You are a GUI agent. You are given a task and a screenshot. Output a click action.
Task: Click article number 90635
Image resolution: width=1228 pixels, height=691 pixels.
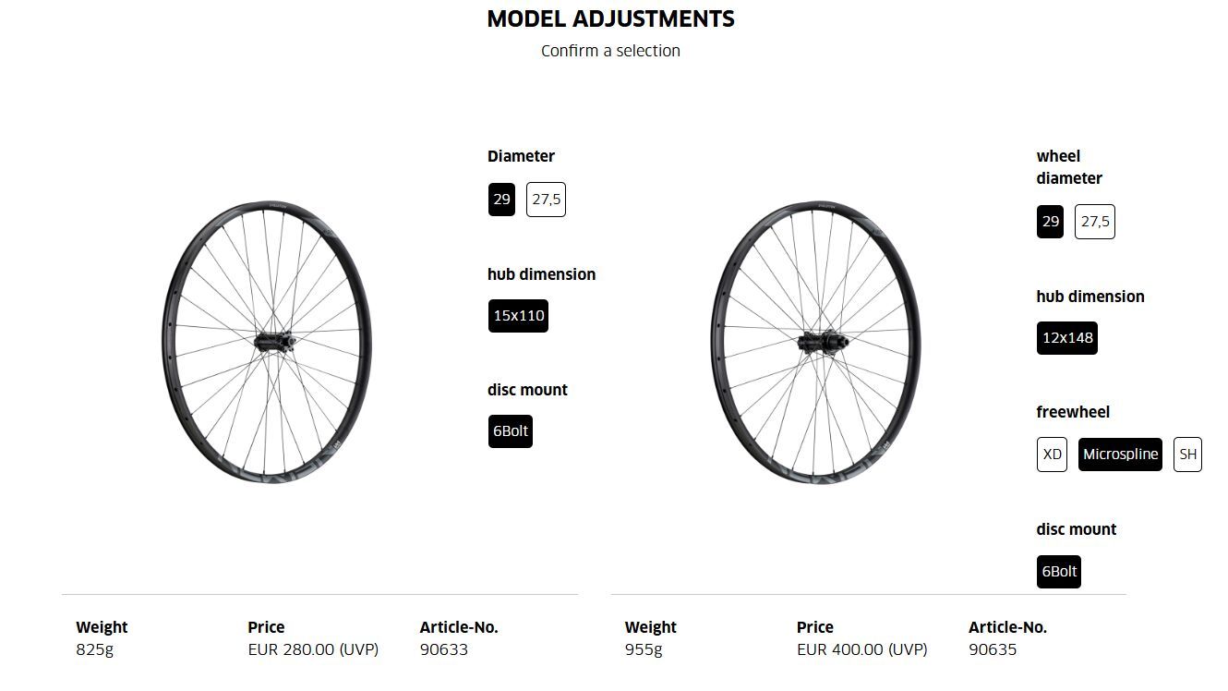[993, 649]
